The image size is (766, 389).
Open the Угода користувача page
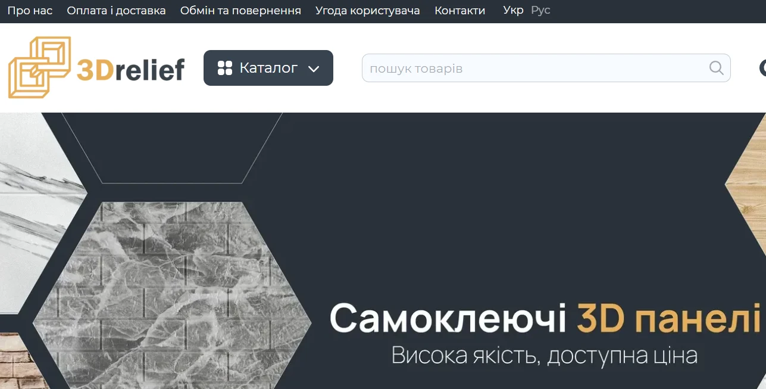pos(367,10)
